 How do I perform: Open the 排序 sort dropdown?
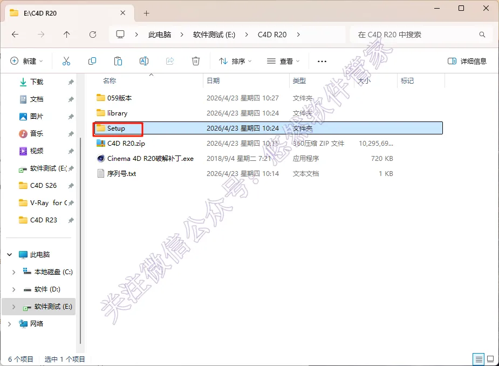click(235, 61)
